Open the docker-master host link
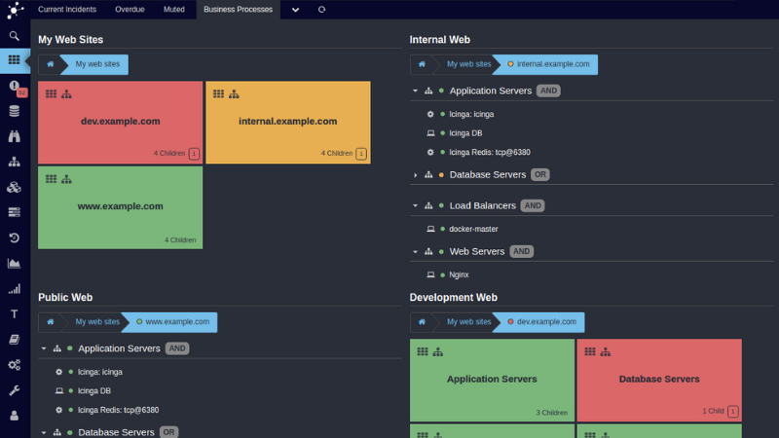Viewport: 779px width, 438px height. tap(473, 229)
